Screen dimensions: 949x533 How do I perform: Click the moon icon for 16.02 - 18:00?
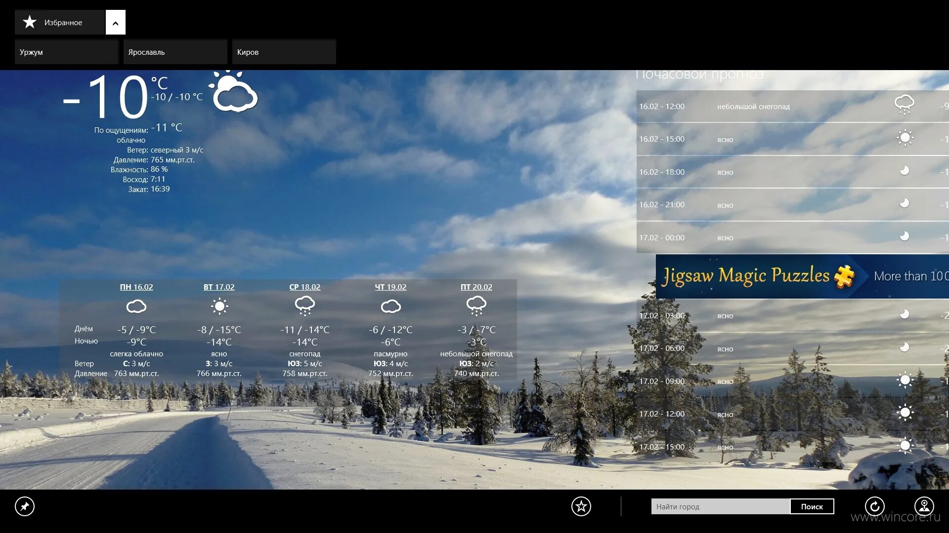click(904, 171)
